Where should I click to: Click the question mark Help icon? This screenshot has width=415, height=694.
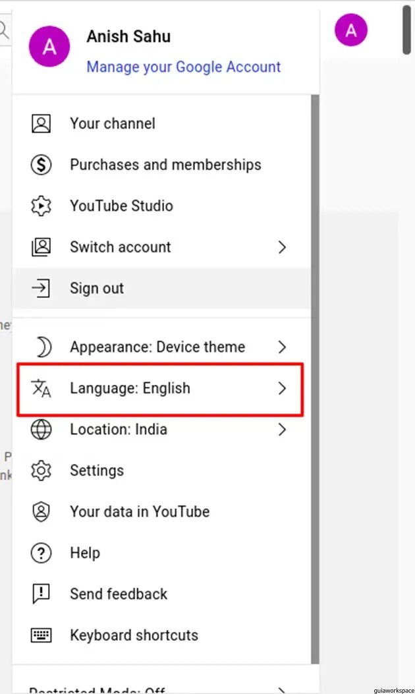[41, 553]
